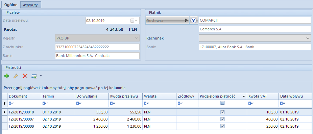Click the red X delete payment icon
This screenshot has width=313, height=134.
(x=25, y=76)
